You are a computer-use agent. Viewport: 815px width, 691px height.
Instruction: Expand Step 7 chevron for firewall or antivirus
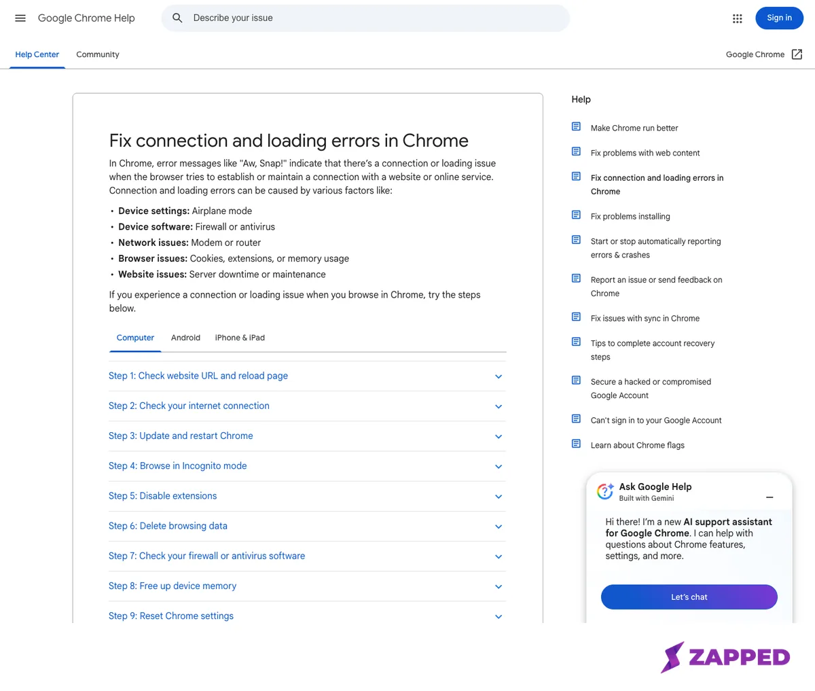pyautogui.click(x=499, y=556)
